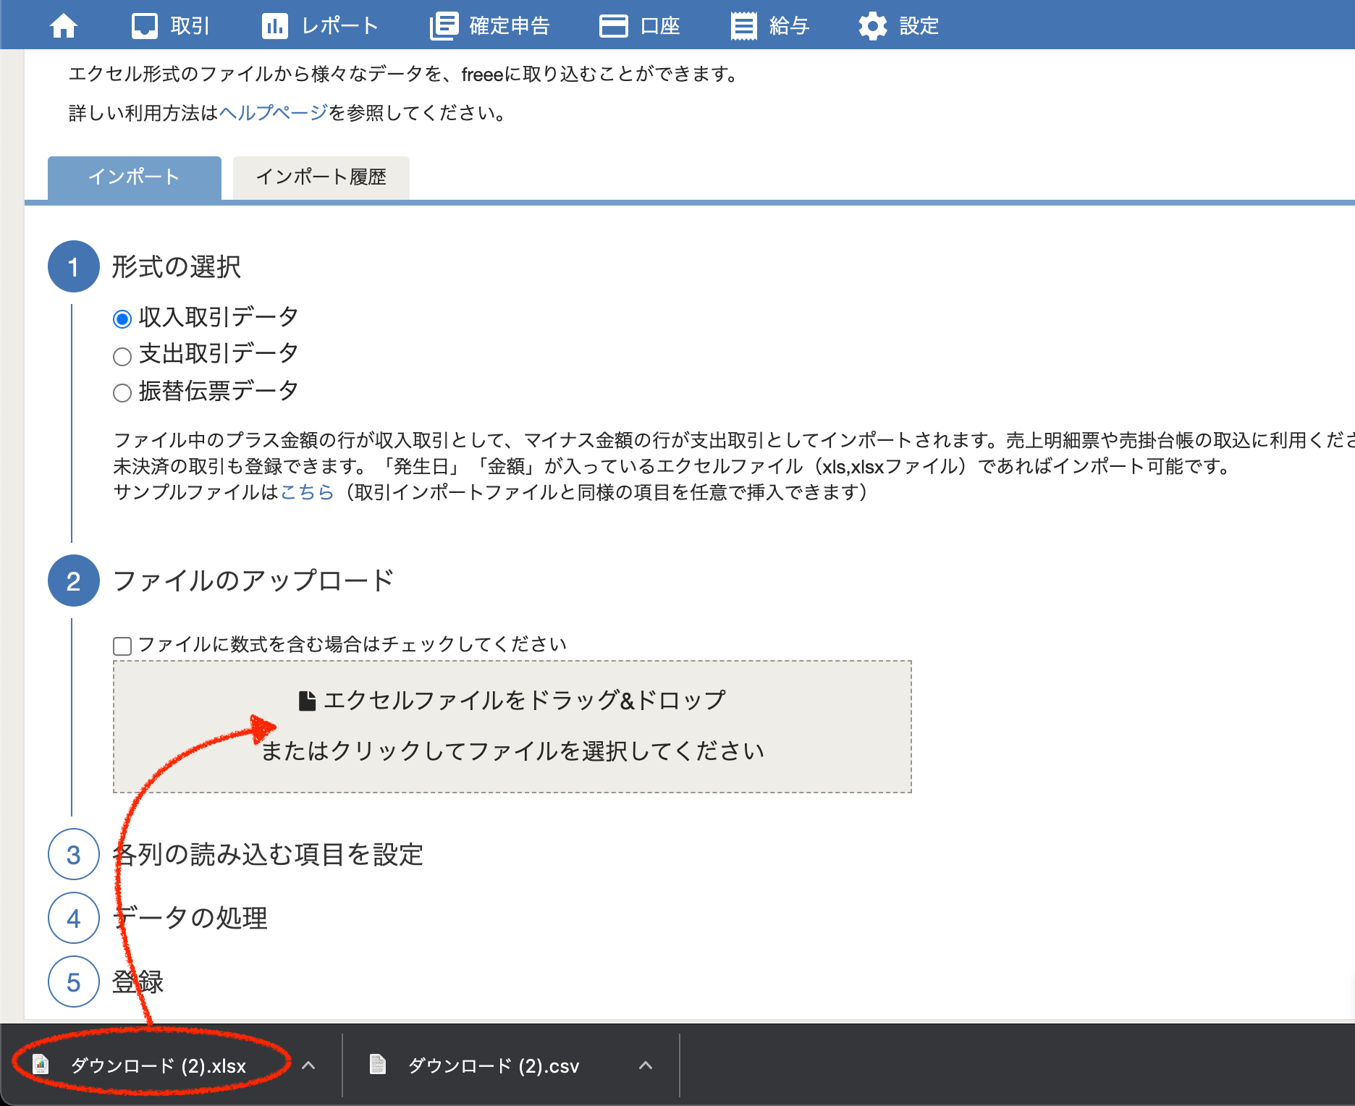Screen dimensions: 1355x1106
Task: Select 支出取引データ radio option
Action: [x=122, y=356]
